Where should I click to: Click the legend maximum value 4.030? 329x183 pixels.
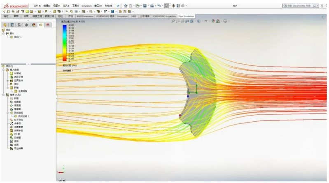[x=71, y=25]
